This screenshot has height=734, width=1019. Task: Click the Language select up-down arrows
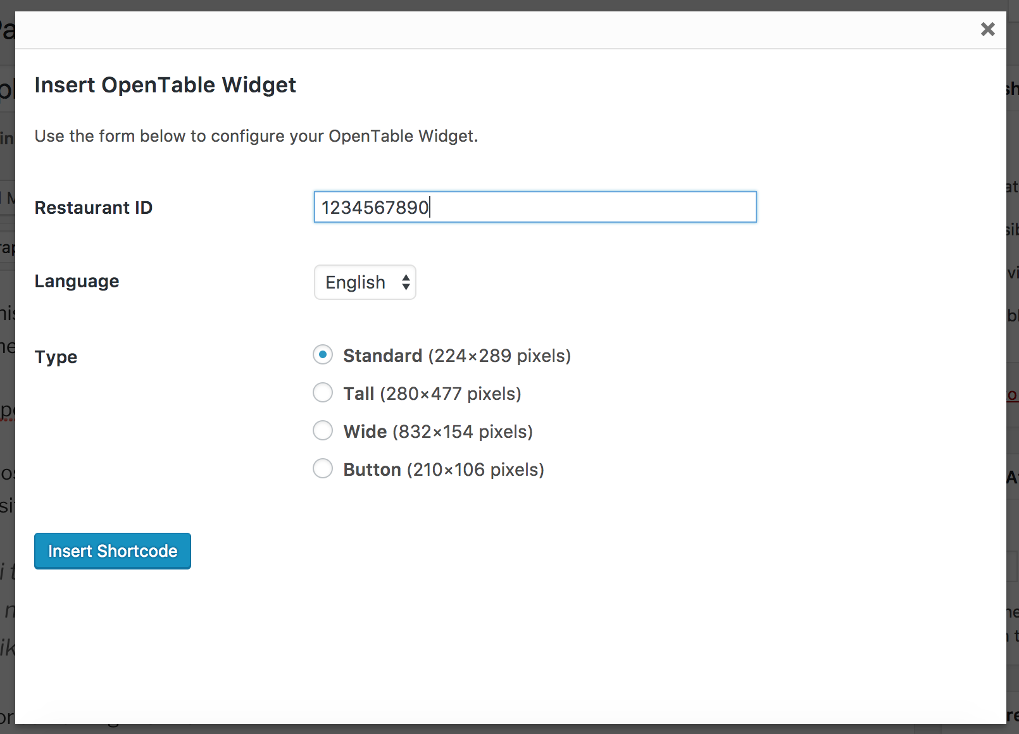406,282
